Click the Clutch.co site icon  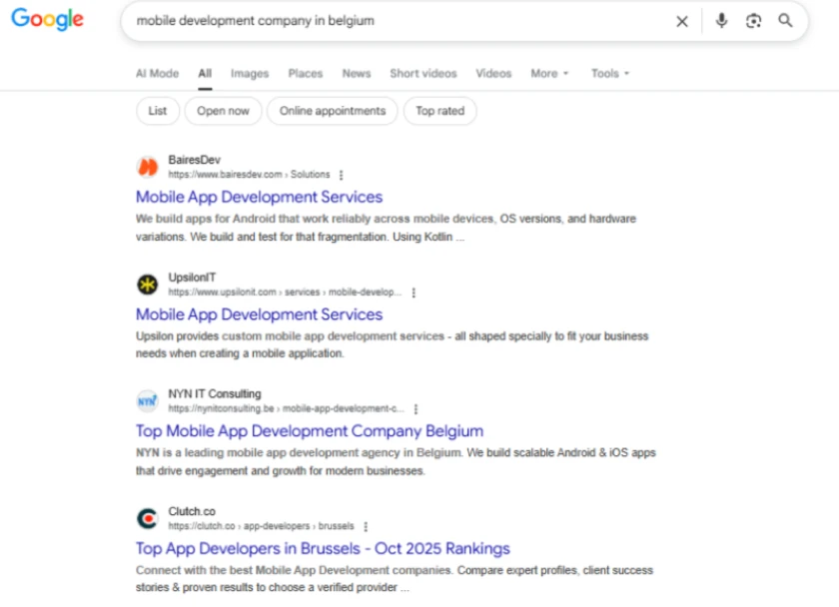pos(147,517)
